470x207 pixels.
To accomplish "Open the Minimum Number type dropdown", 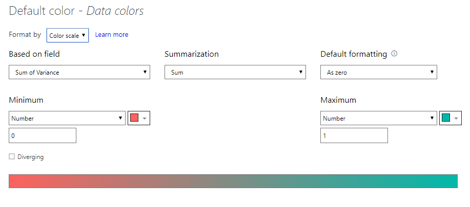I will [x=67, y=118].
